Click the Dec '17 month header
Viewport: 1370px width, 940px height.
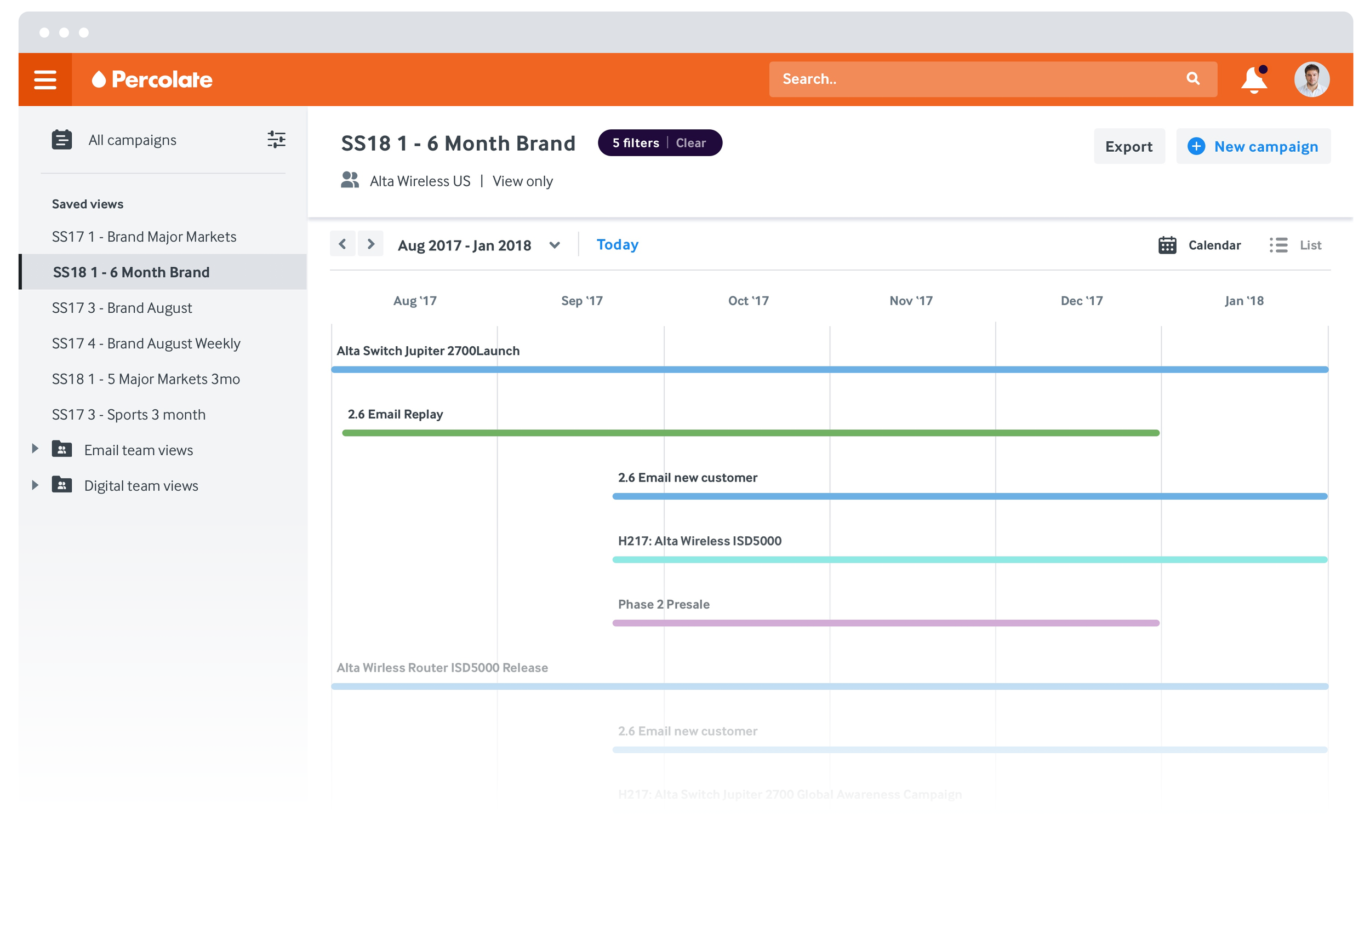coord(1082,301)
